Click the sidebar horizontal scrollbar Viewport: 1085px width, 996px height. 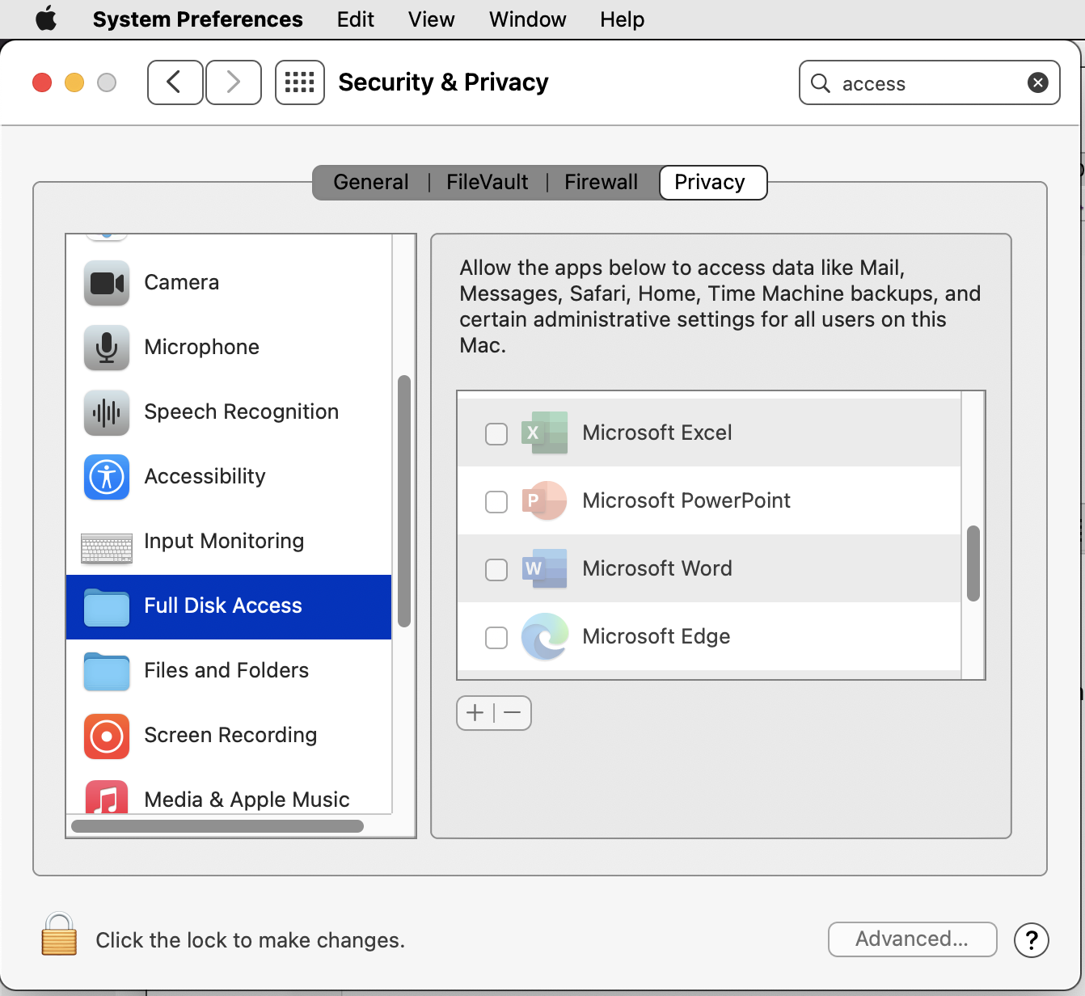[x=217, y=826]
